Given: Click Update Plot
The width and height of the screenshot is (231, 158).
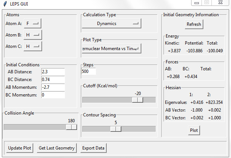Looking at the screenshot, I should (20, 148).
